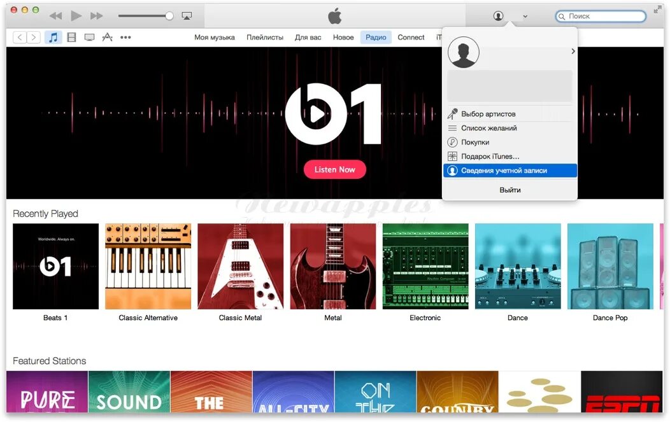Switch to Для вас tab

tap(308, 38)
